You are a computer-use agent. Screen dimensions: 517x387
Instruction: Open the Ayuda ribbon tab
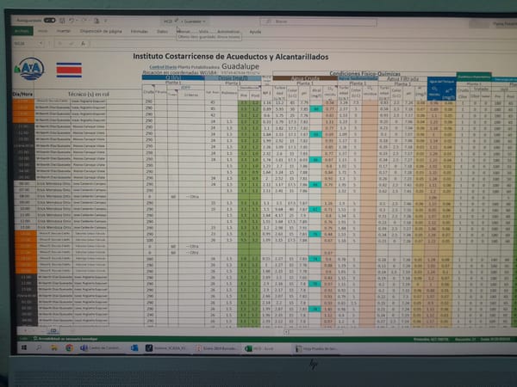click(255, 32)
